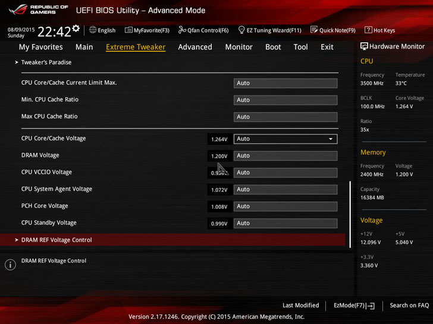Viewport: 433px width, 324px height.
Task: Click the ROG Republic of Gamers logo
Action: pyautogui.click(x=39, y=9)
